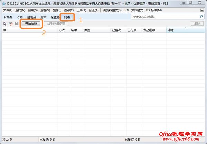Switch to the 探查器 tab
This screenshot has height=144, width=207.
coord(55,17)
